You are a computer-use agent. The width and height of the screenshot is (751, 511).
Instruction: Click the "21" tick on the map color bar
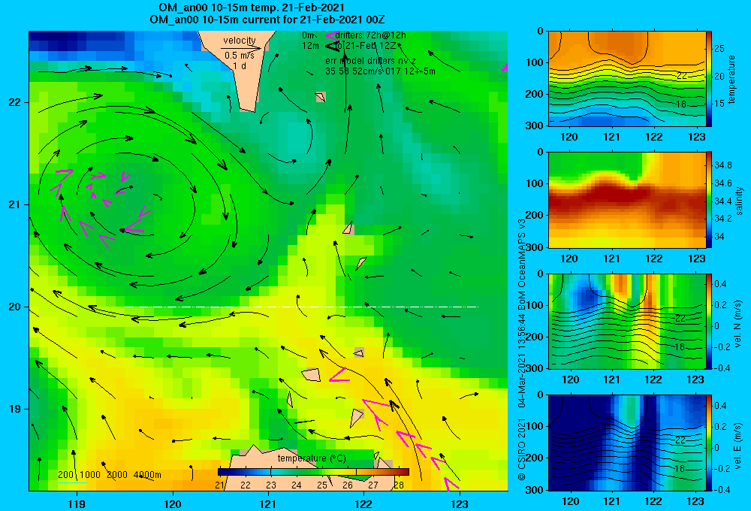(x=220, y=485)
